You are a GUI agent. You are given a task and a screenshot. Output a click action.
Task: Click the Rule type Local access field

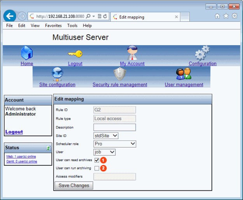115,119
